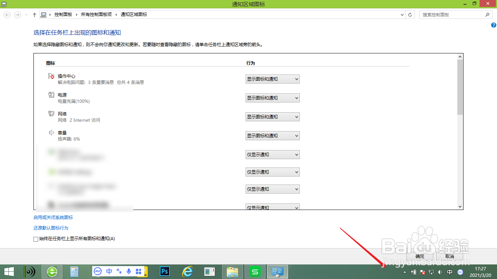Open the Windows Start button
This screenshot has width=497, height=279.
(x=9, y=271)
